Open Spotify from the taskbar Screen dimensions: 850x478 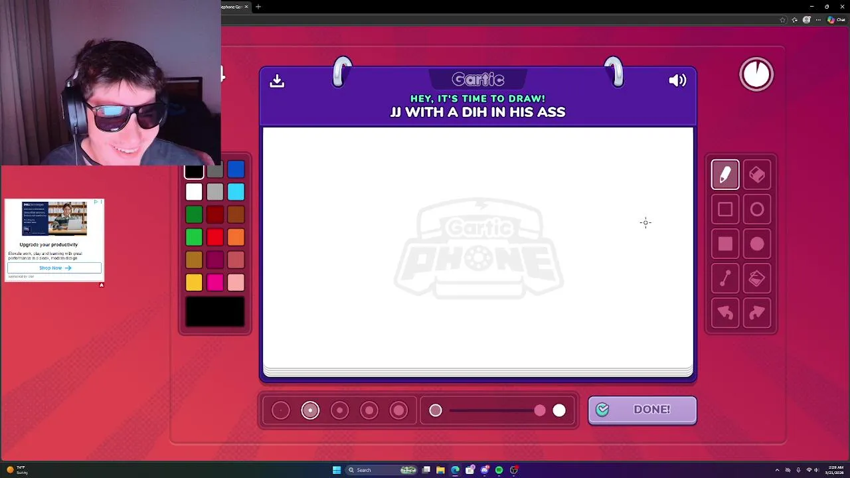[499, 470]
